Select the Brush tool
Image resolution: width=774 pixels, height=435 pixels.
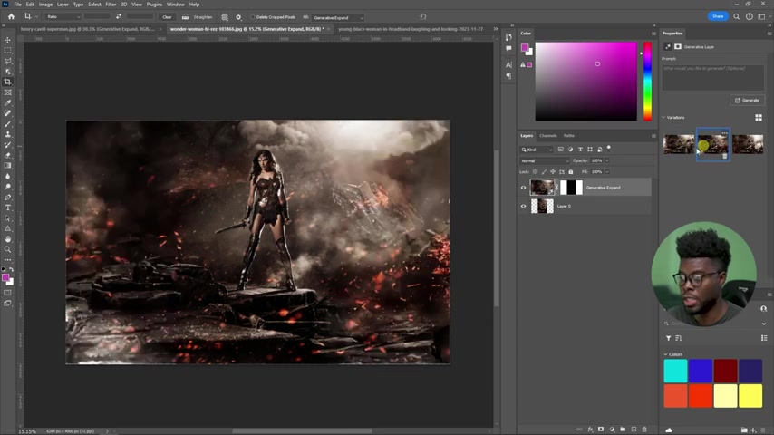pyautogui.click(x=7, y=124)
